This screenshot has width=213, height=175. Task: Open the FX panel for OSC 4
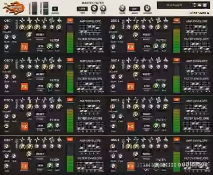[131, 87]
